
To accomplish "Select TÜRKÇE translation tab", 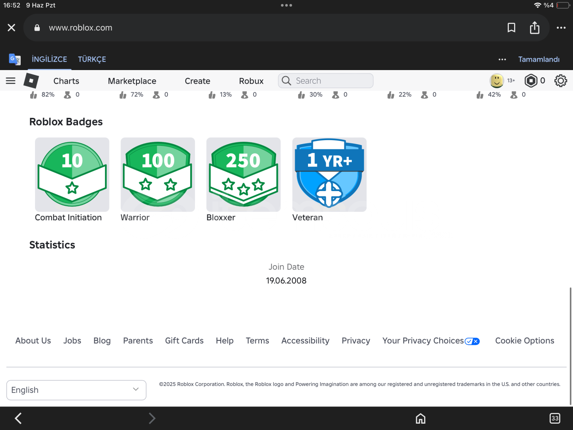I will point(92,59).
